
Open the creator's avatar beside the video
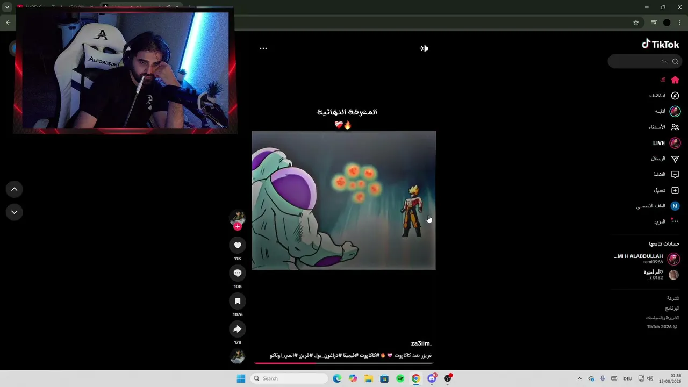[x=238, y=218]
